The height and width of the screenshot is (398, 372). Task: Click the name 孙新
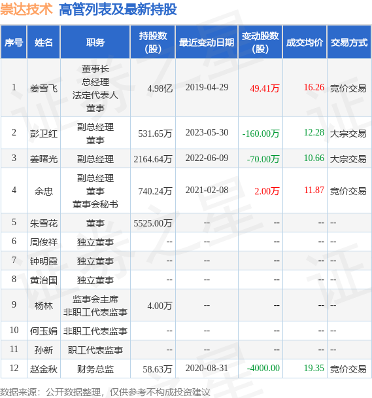click(44, 350)
